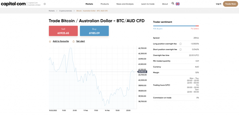Click the capital.com logo
Viewport: 239px width, 115px height.
[x=13, y=4]
